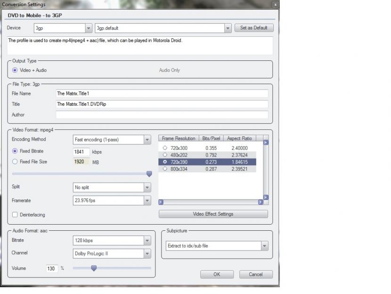Click the OK button
Viewport: 391px width, 294px height.
(x=217, y=275)
